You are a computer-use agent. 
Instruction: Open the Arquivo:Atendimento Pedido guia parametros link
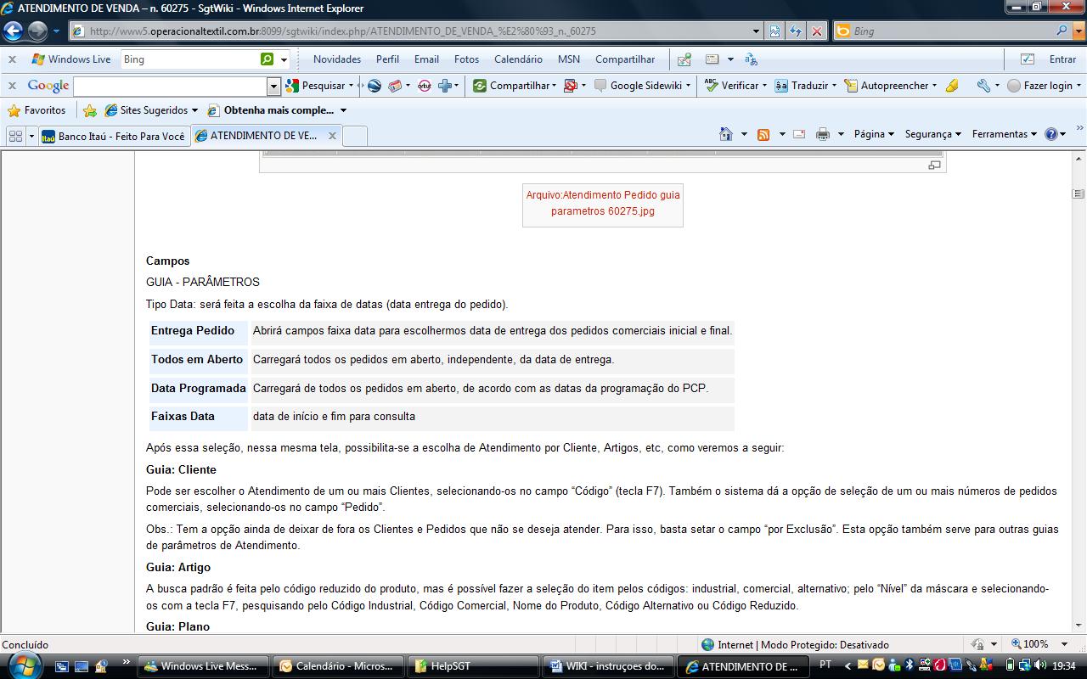point(602,203)
